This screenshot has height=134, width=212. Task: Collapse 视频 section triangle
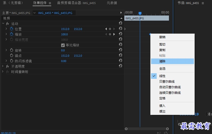(x=121, y=18)
